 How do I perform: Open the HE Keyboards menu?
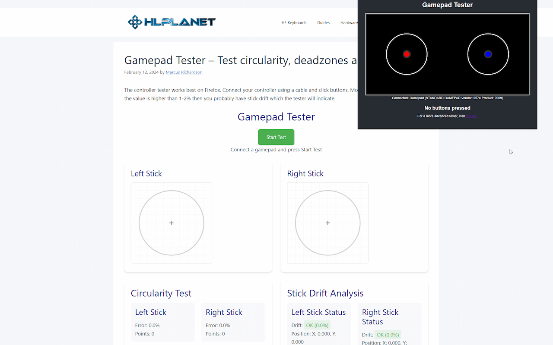click(x=294, y=22)
